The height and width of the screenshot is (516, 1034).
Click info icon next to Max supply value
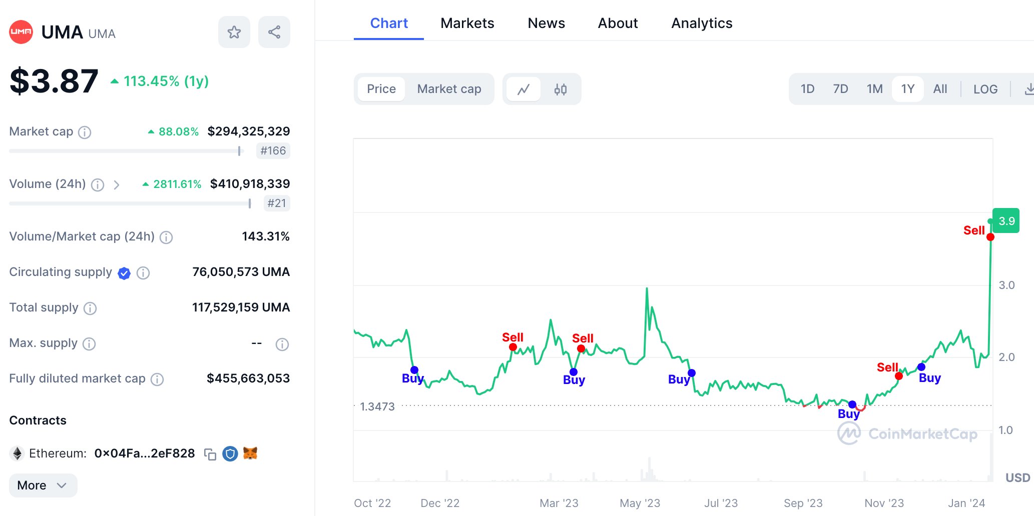pyautogui.click(x=282, y=344)
